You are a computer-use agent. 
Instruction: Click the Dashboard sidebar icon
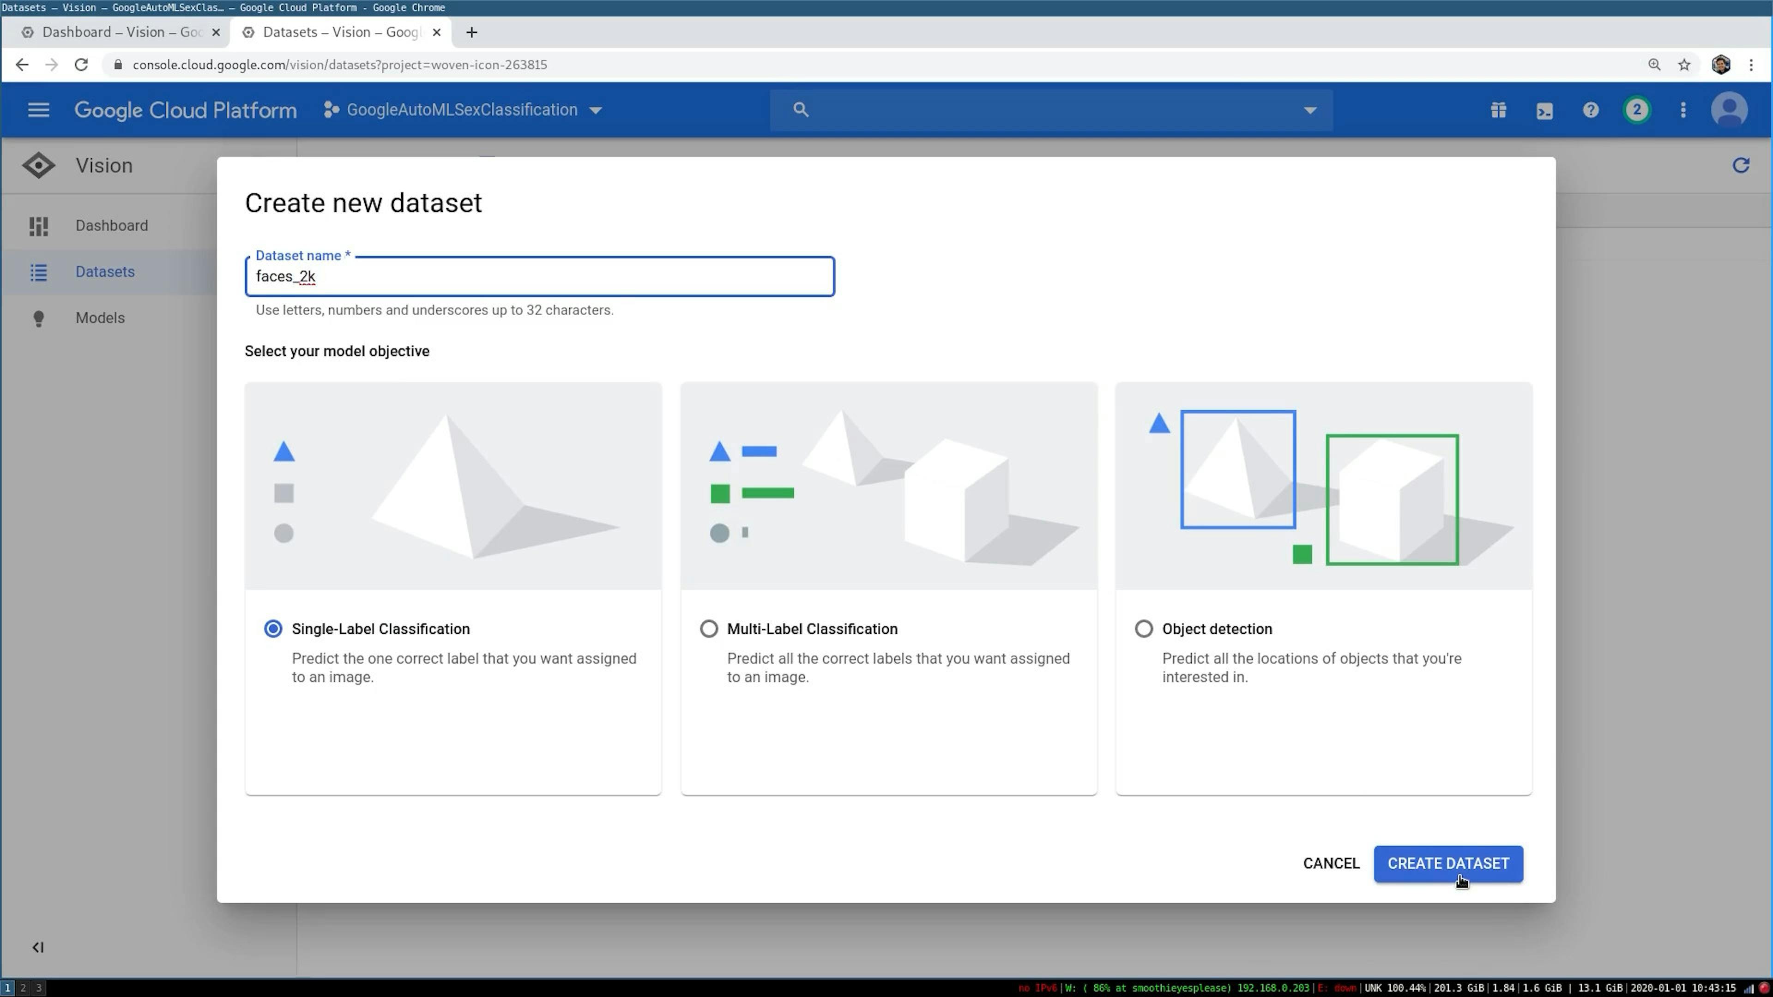pos(38,226)
